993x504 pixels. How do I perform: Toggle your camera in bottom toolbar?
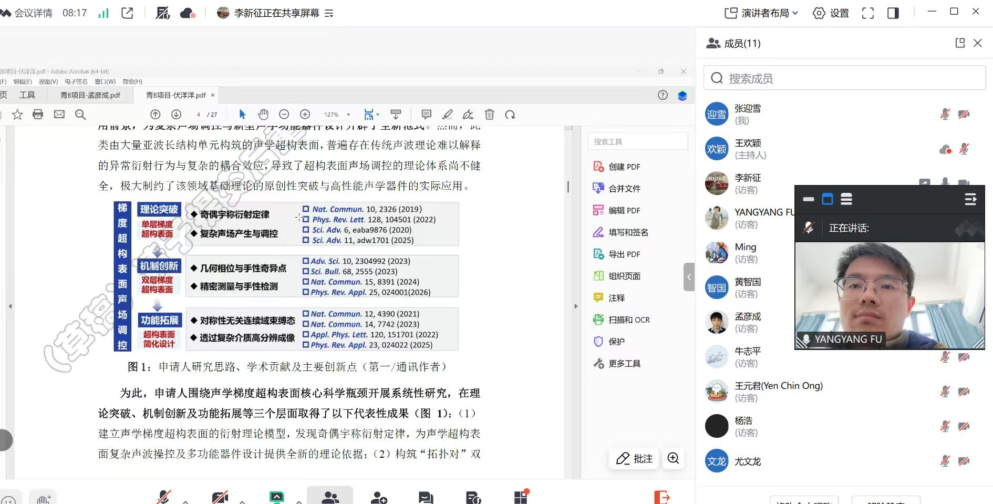click(x=220, y=497)
